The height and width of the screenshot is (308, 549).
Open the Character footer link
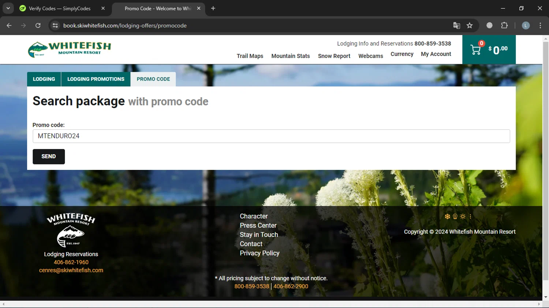pyautogui.click(x=254, y=216)
